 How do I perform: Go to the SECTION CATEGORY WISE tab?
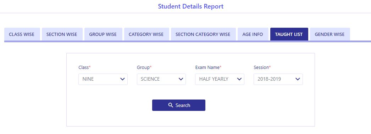[x=203, y=34]
